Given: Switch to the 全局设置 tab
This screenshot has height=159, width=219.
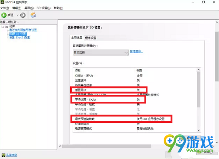Looking at the screenshot, I should click(77, 38).
